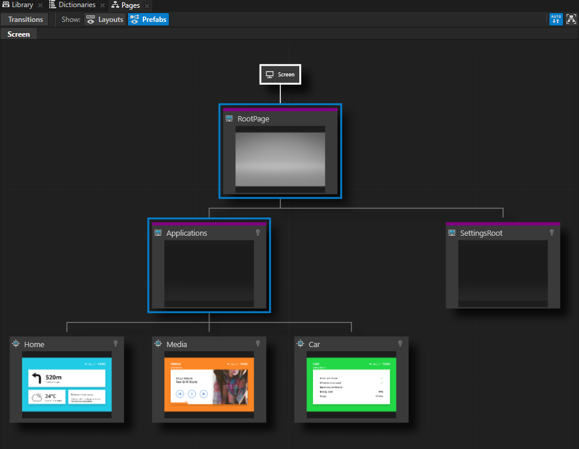Viewport: 579px width, 449px height.
Task: Close the Pages tab
Action: tap(147, 5)
